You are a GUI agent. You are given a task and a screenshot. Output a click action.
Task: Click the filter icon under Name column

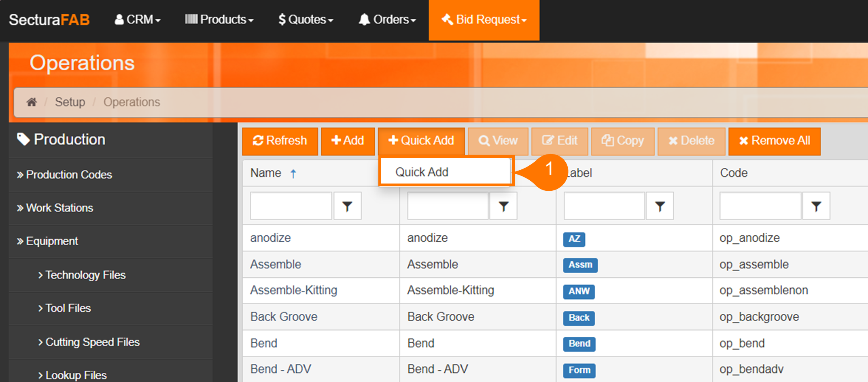tap(347, 207)
